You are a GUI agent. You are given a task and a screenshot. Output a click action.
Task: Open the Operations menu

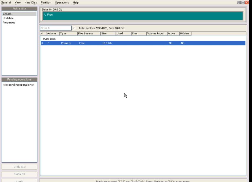coord(62,3)
